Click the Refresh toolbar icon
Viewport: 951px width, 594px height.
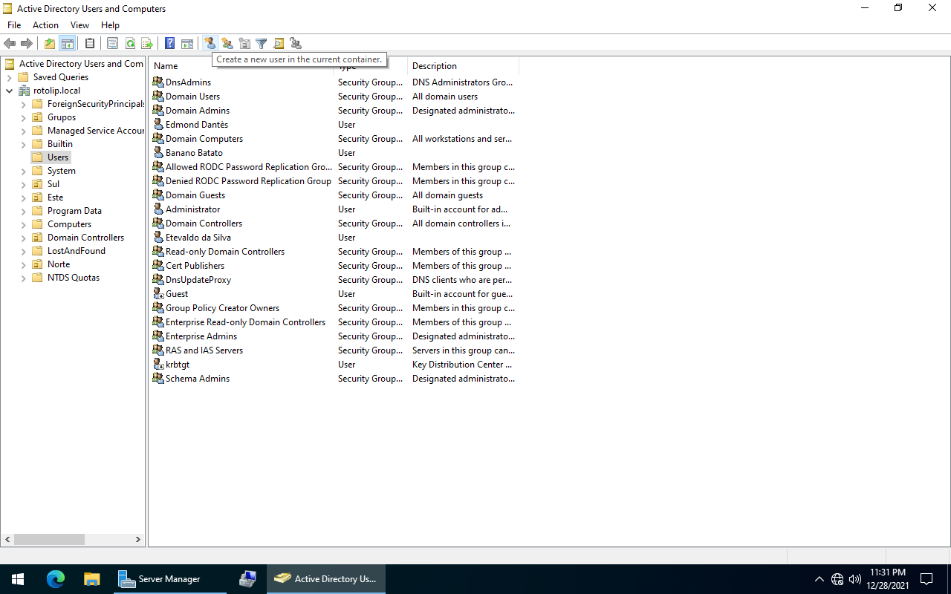point(130,44)
